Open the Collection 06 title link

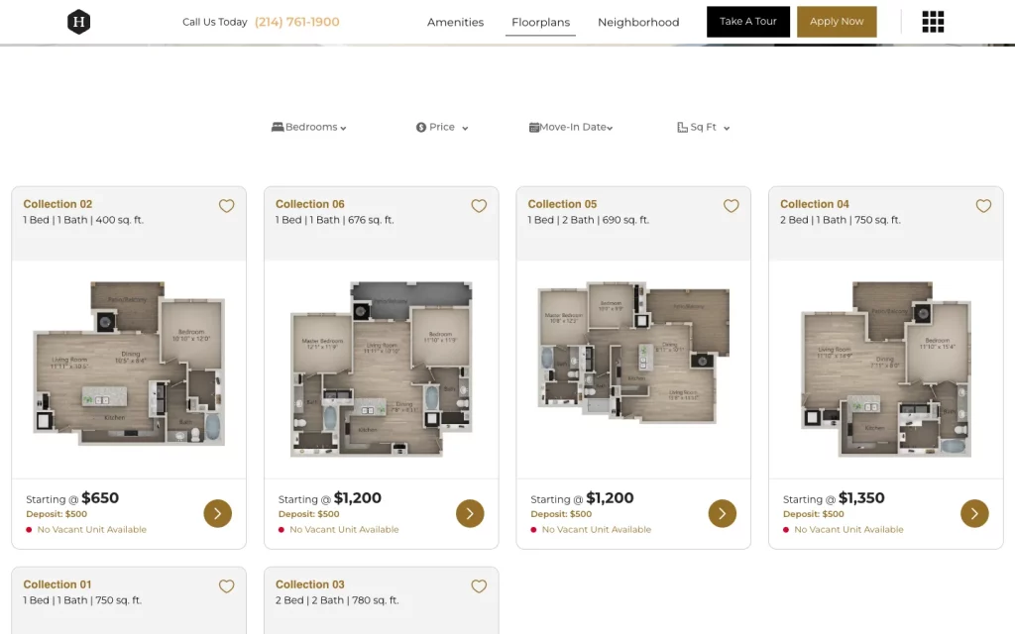pos(310,204)
